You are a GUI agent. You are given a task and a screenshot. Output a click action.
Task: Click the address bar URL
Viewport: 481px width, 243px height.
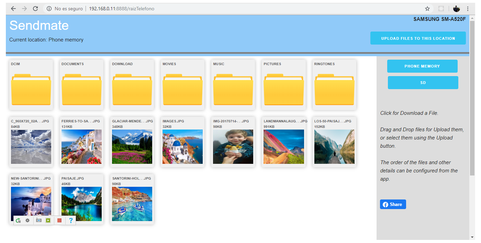tap(122, 9)
